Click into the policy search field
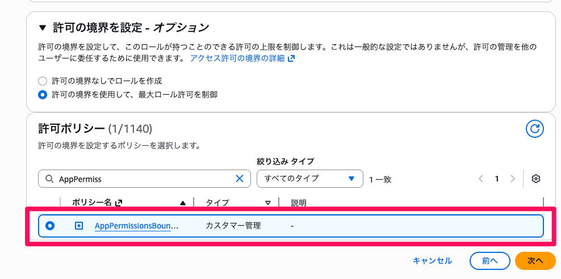This screenshot has width=561, height=279. 142,179
